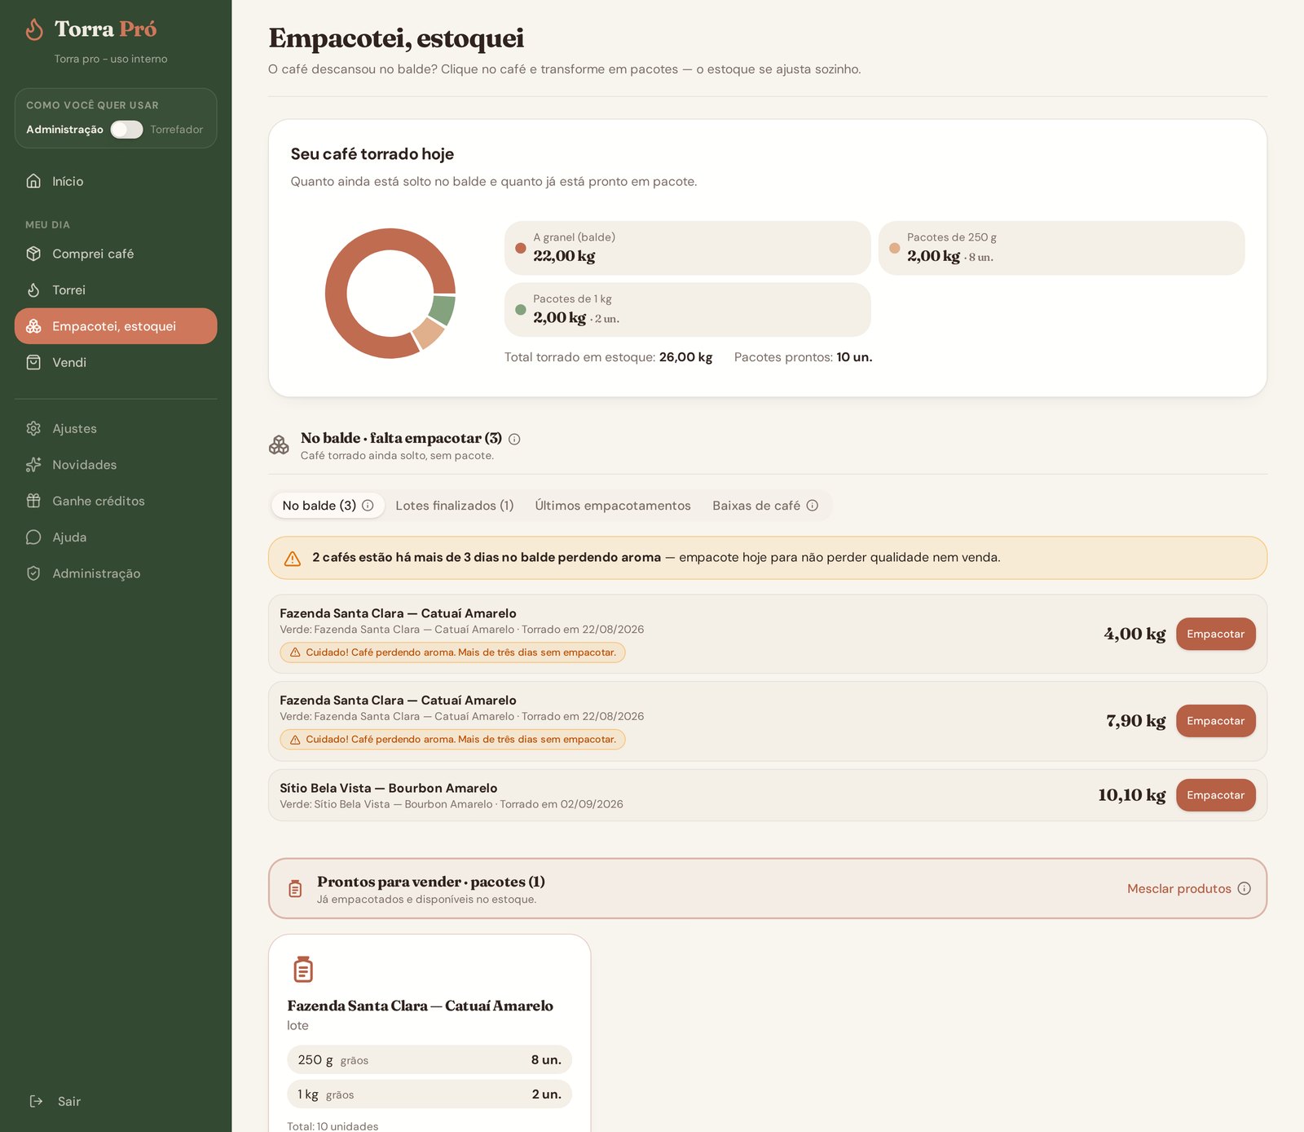Click the warning triangle in the aroma alert banner
Image resolution: width=1304 pixels, height=1132 pixels.
[x=293, y=559]
